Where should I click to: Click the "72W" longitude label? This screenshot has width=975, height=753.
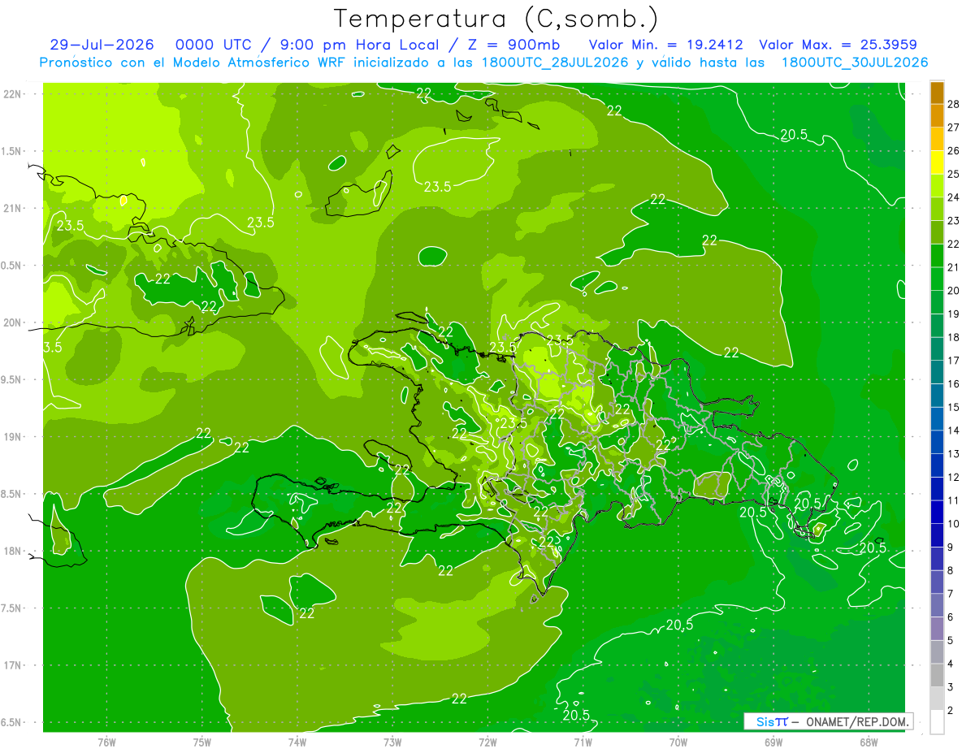pos(487,742)
